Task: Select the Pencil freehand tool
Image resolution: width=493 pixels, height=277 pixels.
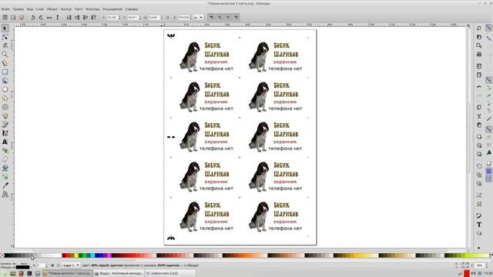Action: [5, 116]
